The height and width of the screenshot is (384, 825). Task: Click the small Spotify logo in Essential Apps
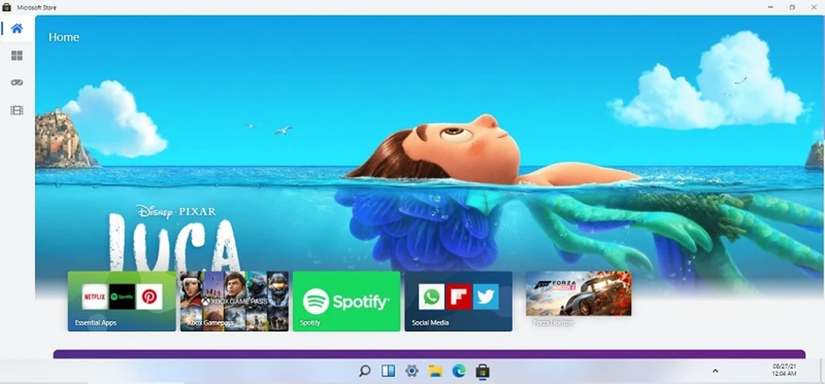(122, 297)
